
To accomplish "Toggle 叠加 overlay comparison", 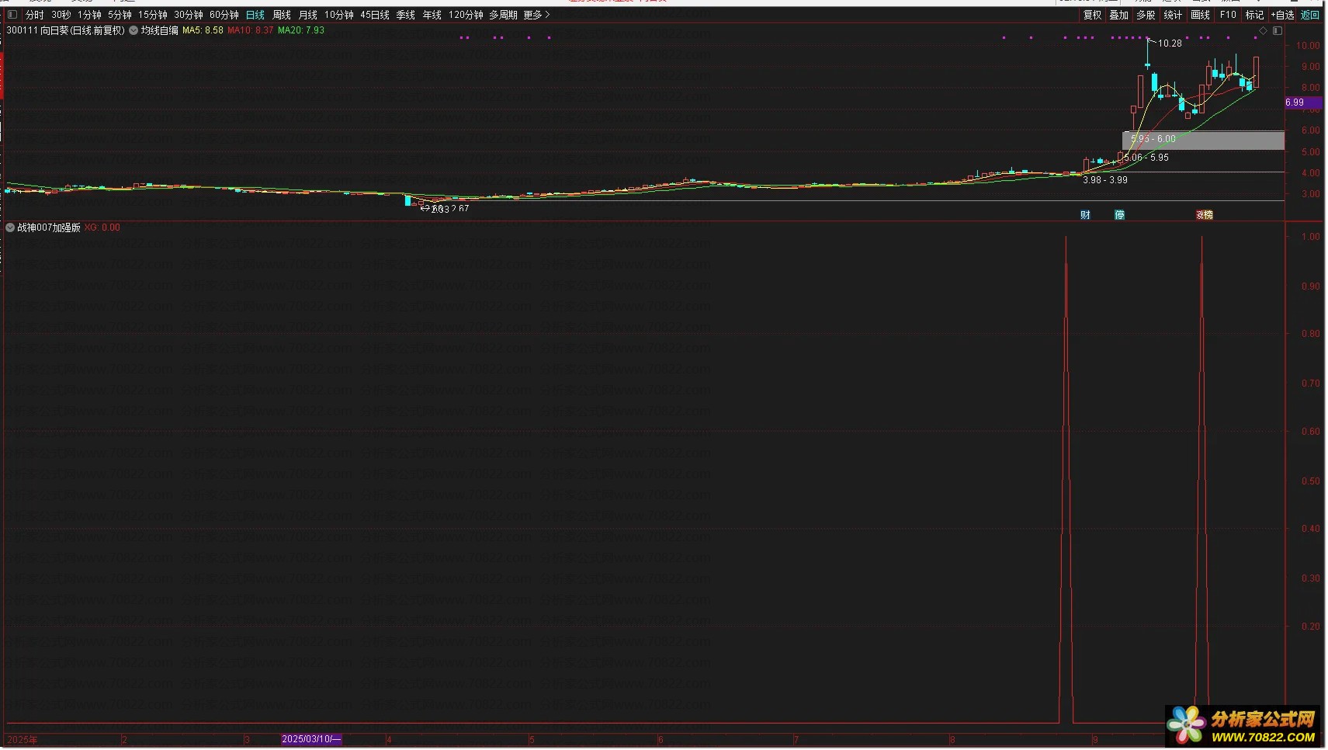I will point(1118,15).
